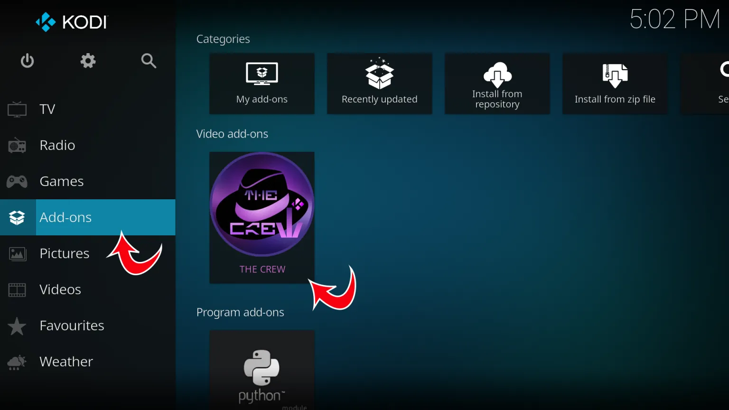
Task: Click the Add-ons box icon
Action: click(17, 217)
